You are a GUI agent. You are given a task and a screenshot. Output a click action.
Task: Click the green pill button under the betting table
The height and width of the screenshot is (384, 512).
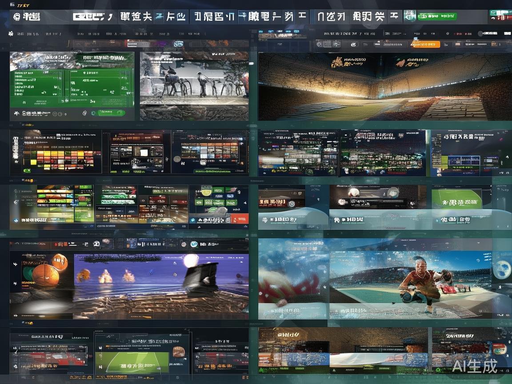coord(111,113)
